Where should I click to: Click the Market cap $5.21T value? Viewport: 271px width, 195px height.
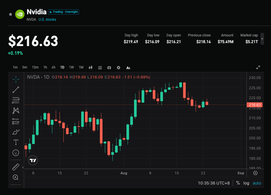point(252,42)
